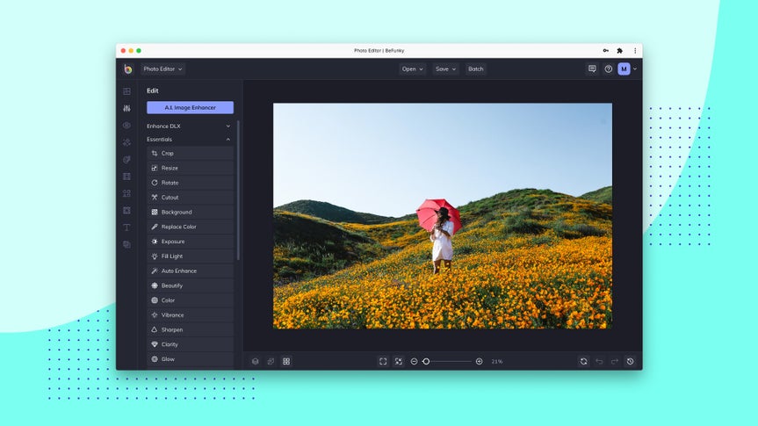Select the Replace Color tool
The image size is (758, 426).
coord(190,227)
